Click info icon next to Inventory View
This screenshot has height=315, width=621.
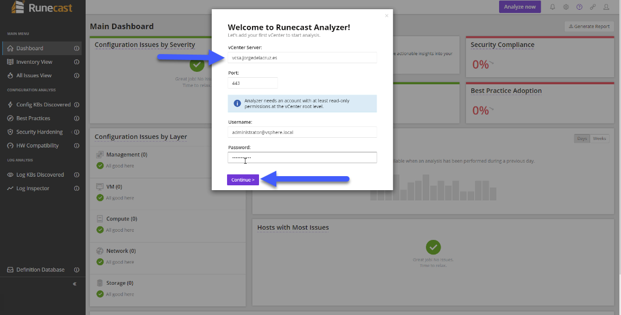click(x=77, y=62)
